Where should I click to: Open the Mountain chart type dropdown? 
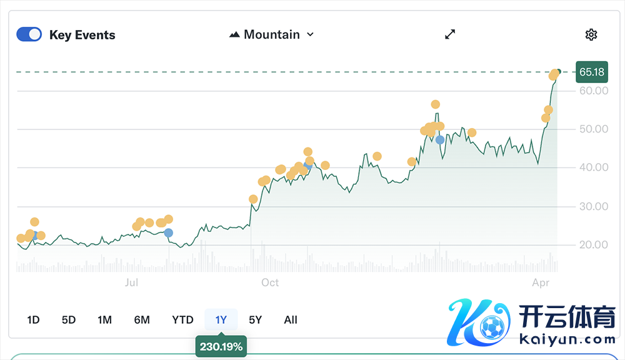click(x=272, y=34)
